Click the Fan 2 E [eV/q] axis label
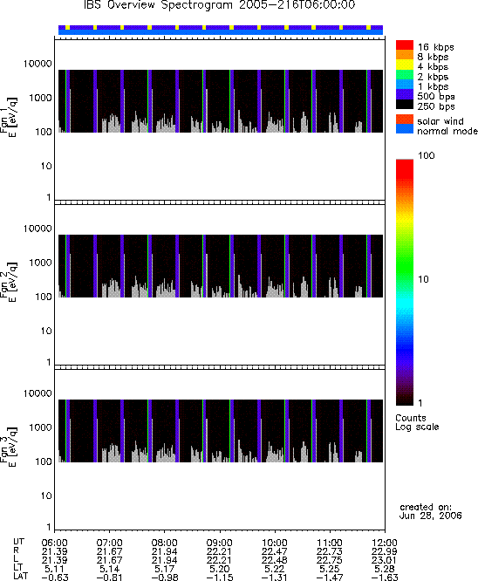Viewport: 478px width, 581px height. tap(9, 283)
